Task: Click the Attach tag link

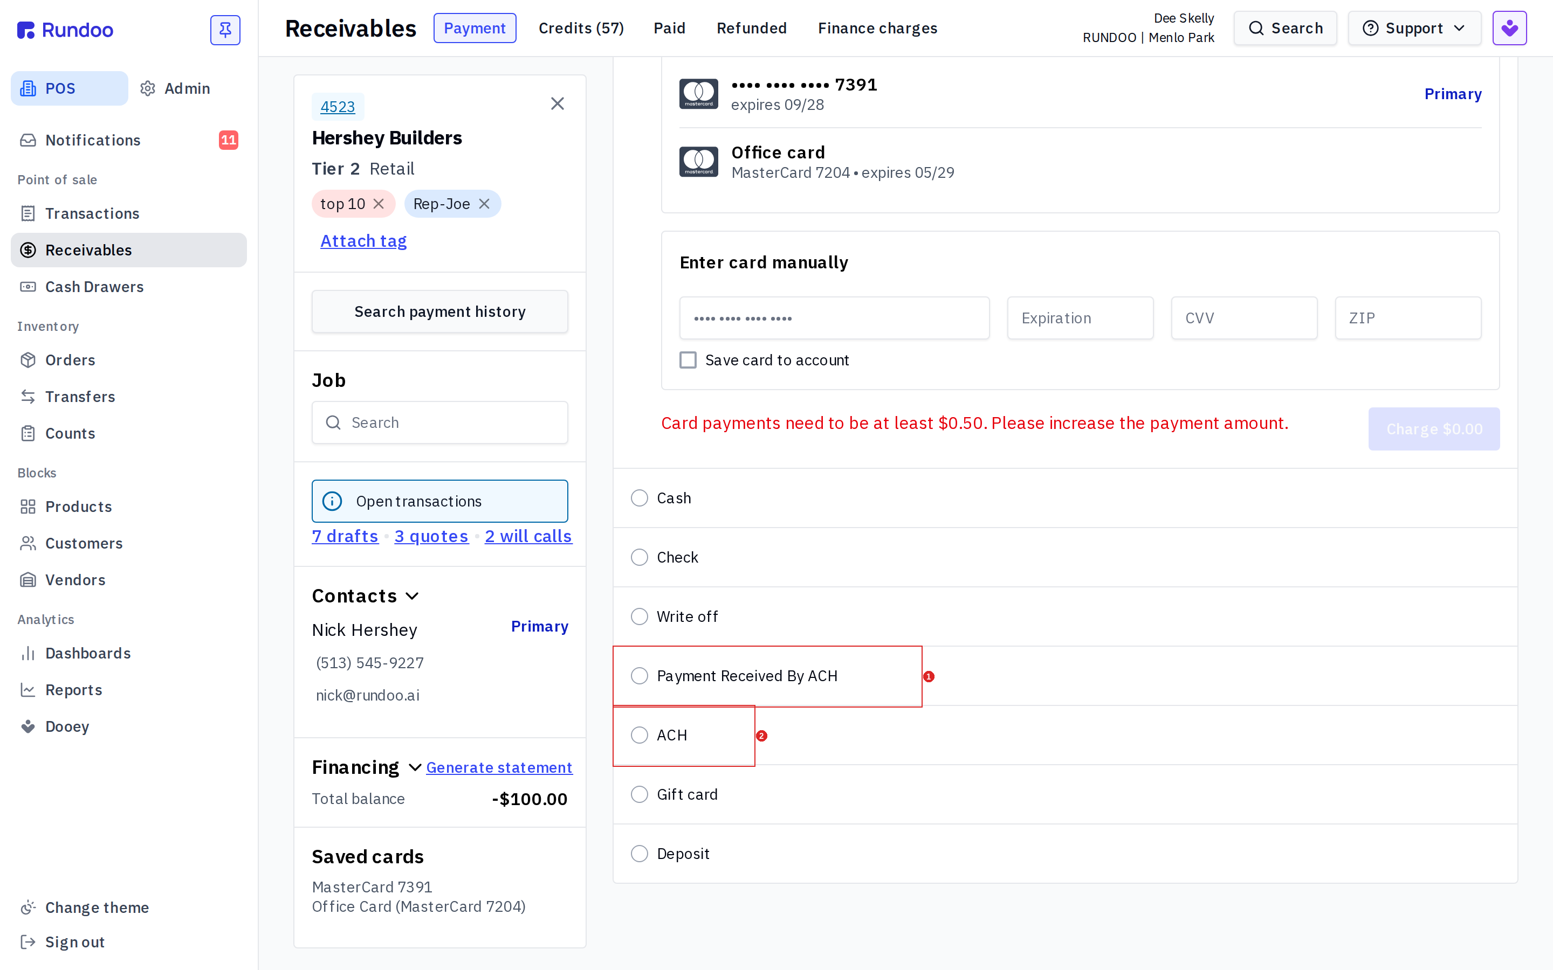Action: tap(363, 241)
